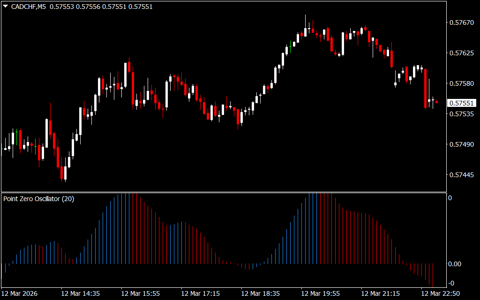Click the 12 Mar 14:35 time marker
This screenshot has height=300, width=480.
(x=80, y=293)
